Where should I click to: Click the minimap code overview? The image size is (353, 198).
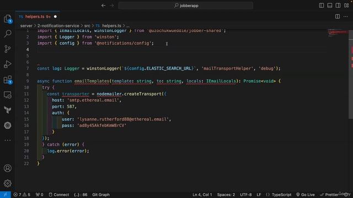point(338,33)
